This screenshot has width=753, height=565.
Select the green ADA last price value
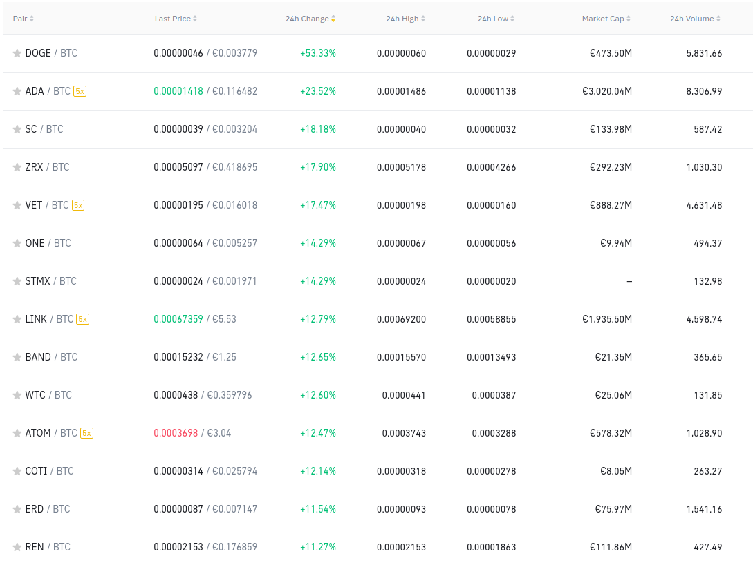[x=177, y=90]
